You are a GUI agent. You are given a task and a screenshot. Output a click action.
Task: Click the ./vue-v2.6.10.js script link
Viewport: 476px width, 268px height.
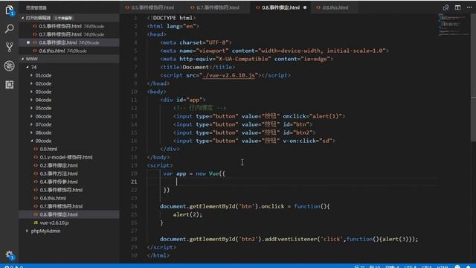click(x=229, y=75)
